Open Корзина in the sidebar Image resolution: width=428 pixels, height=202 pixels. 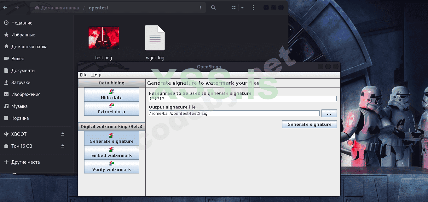point(37,118)
